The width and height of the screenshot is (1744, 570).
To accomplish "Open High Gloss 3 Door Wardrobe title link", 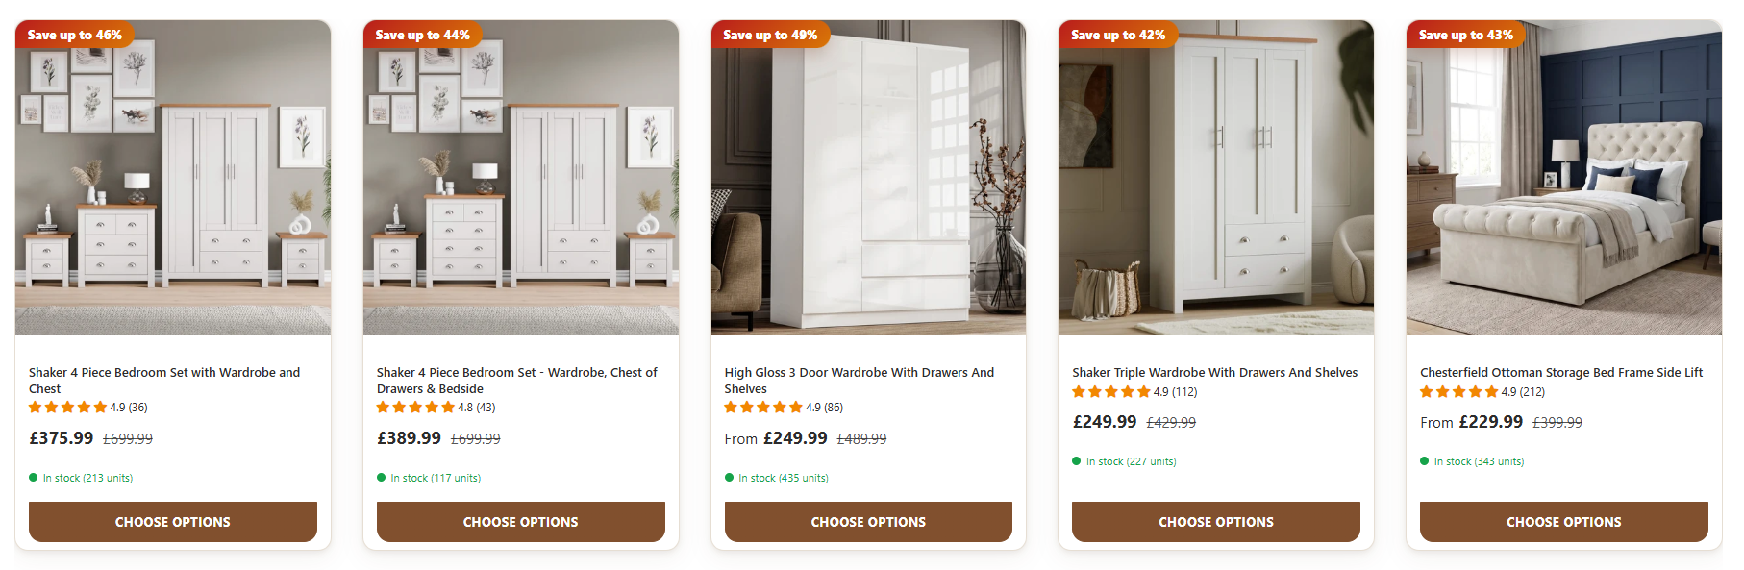I will click(860, 381).
